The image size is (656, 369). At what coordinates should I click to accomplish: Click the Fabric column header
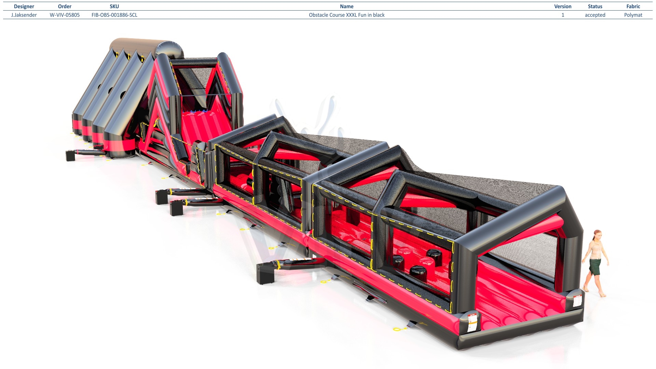pyautogui.click(x=633, y=6)
